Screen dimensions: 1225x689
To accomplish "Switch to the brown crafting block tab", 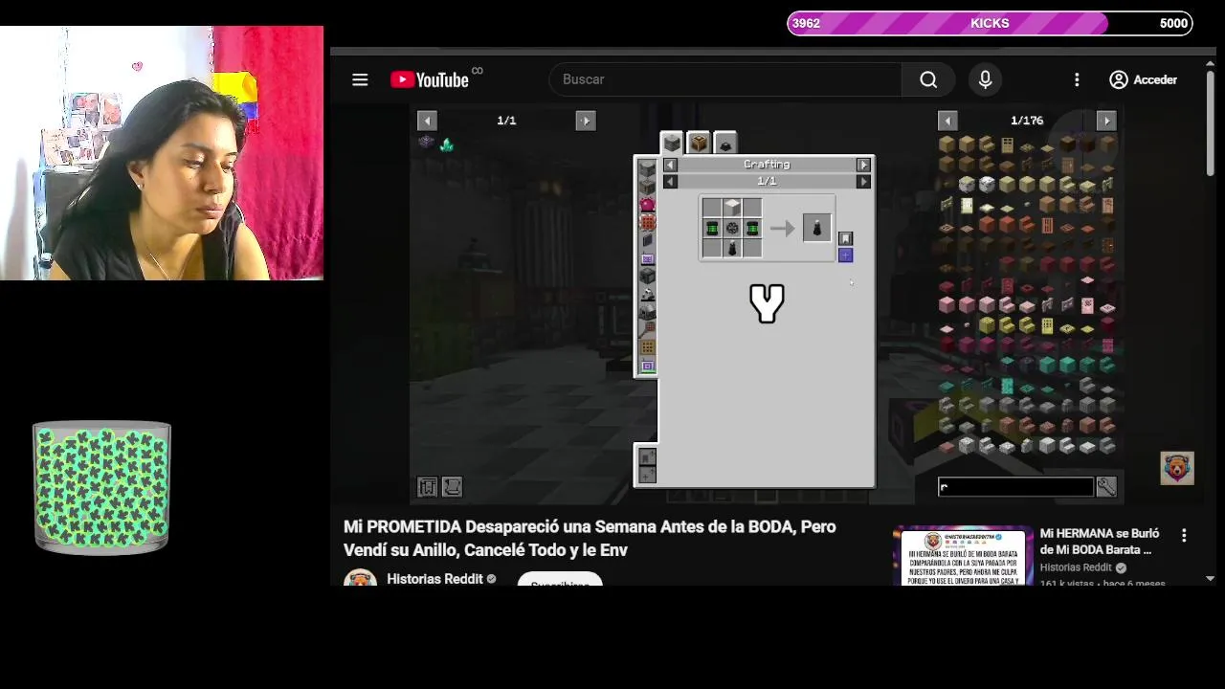I will coord(699,144).
